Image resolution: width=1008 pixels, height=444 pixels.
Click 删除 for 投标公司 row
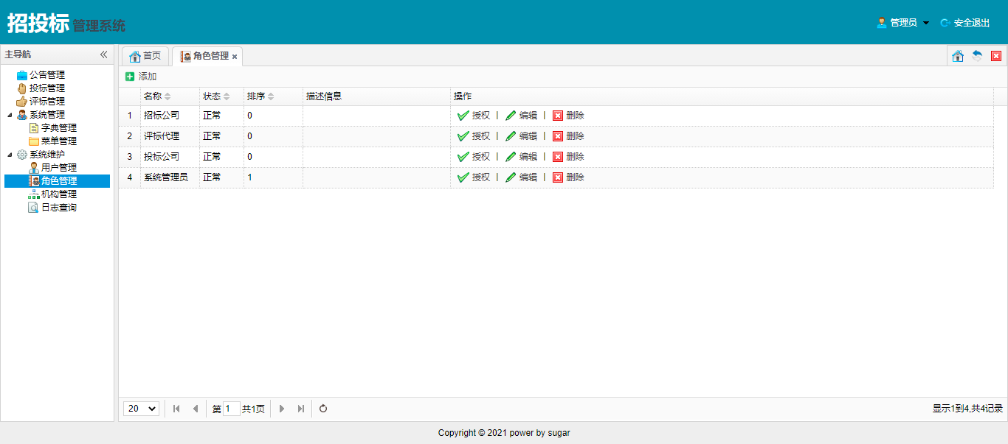pos(568,157)
